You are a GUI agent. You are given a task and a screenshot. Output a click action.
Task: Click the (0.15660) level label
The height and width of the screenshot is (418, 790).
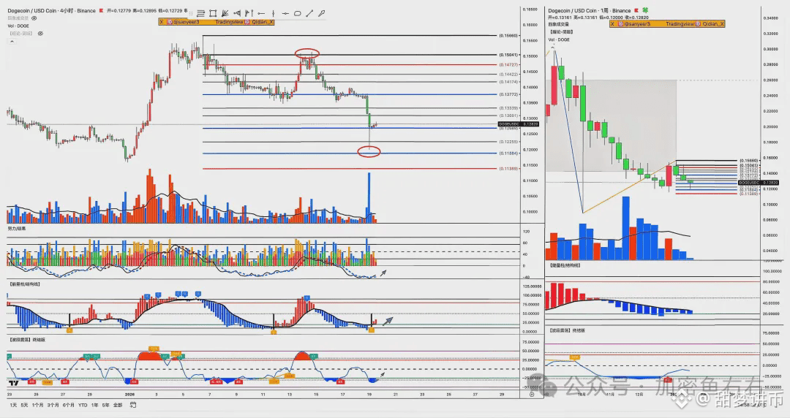[508, 36]
